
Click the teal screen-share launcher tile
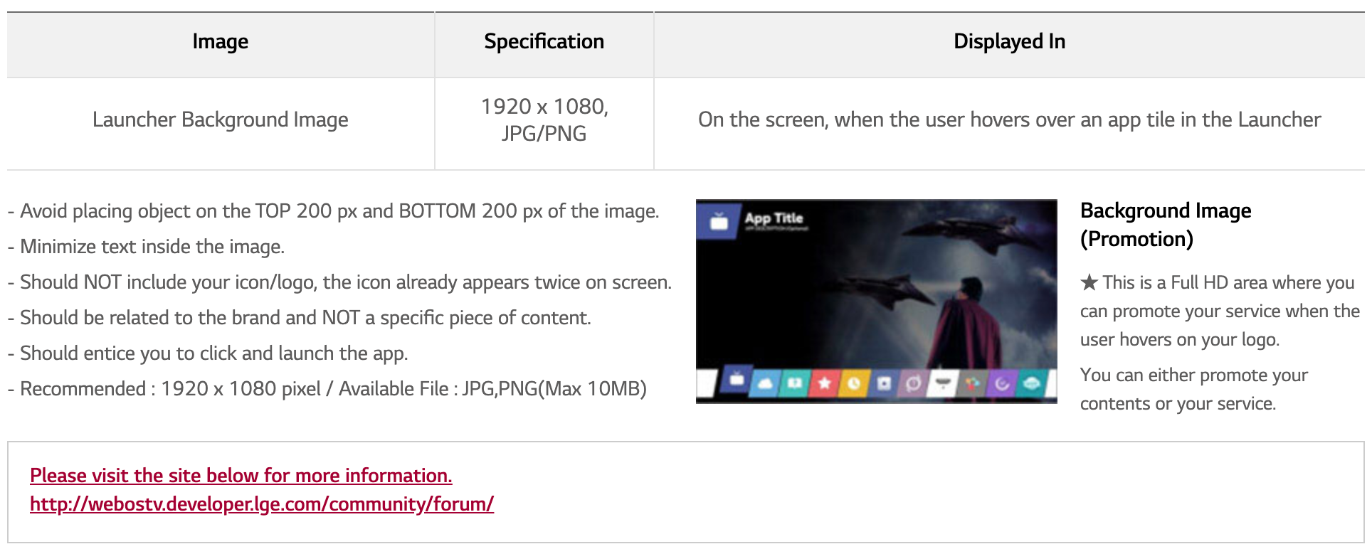pyautogui.click(x=795, y=384)
